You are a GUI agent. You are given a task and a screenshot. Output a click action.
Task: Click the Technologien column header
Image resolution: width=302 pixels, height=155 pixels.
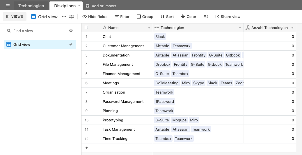(x=198, y=28)
